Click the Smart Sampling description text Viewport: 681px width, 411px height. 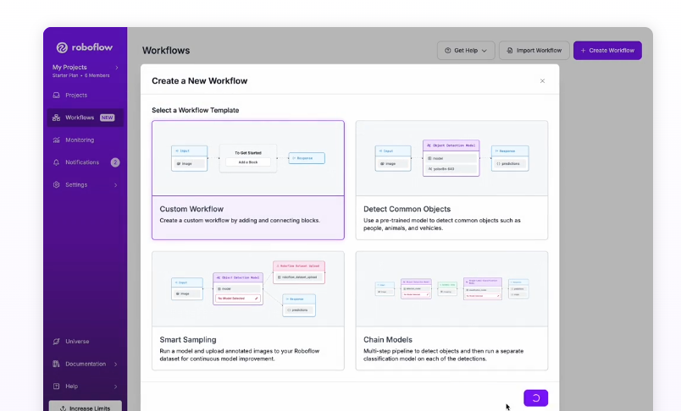(240, 354)
